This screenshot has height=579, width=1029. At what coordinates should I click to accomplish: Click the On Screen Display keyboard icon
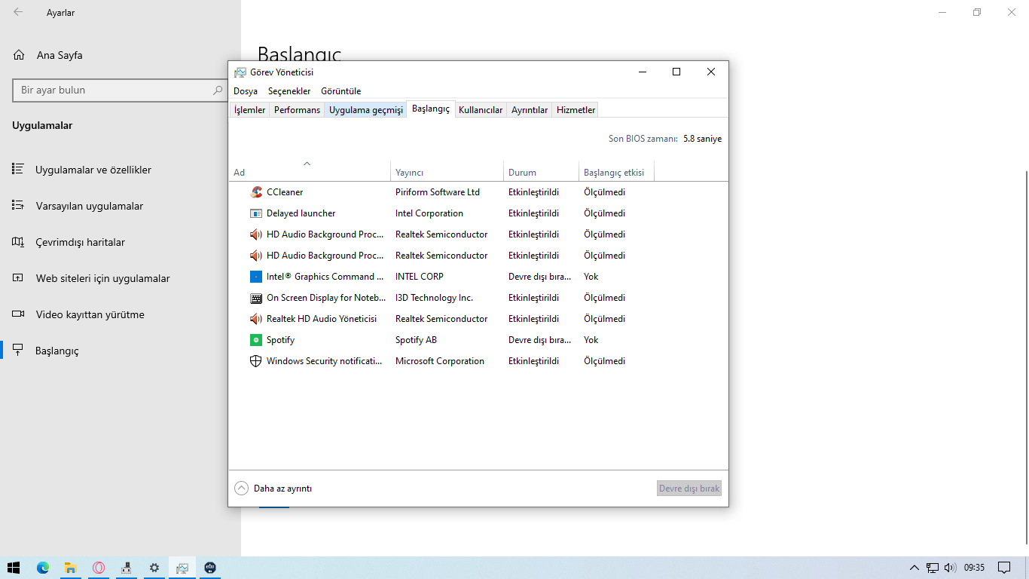(256, 298)
